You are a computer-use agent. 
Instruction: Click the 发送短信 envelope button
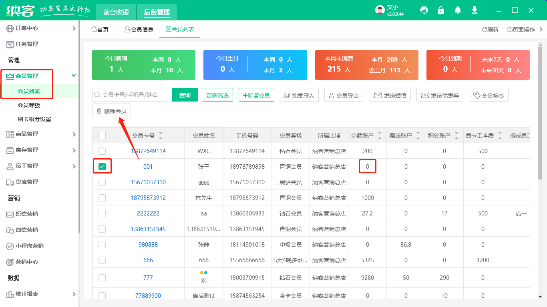(x=390, y=95)
